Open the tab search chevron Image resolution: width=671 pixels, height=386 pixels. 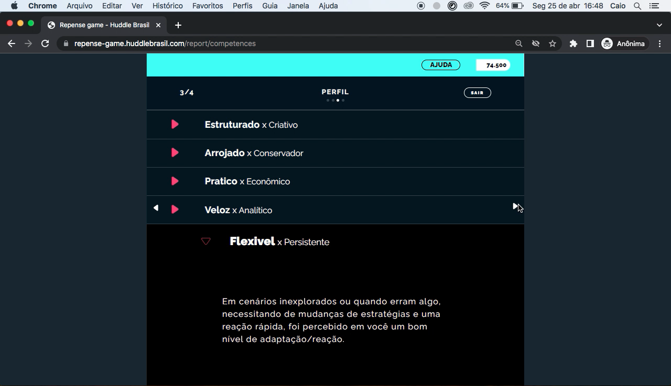pos(659,25)
